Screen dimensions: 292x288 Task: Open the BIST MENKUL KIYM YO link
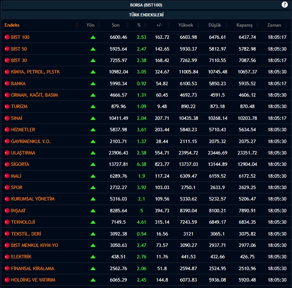[x=34, y=245]
